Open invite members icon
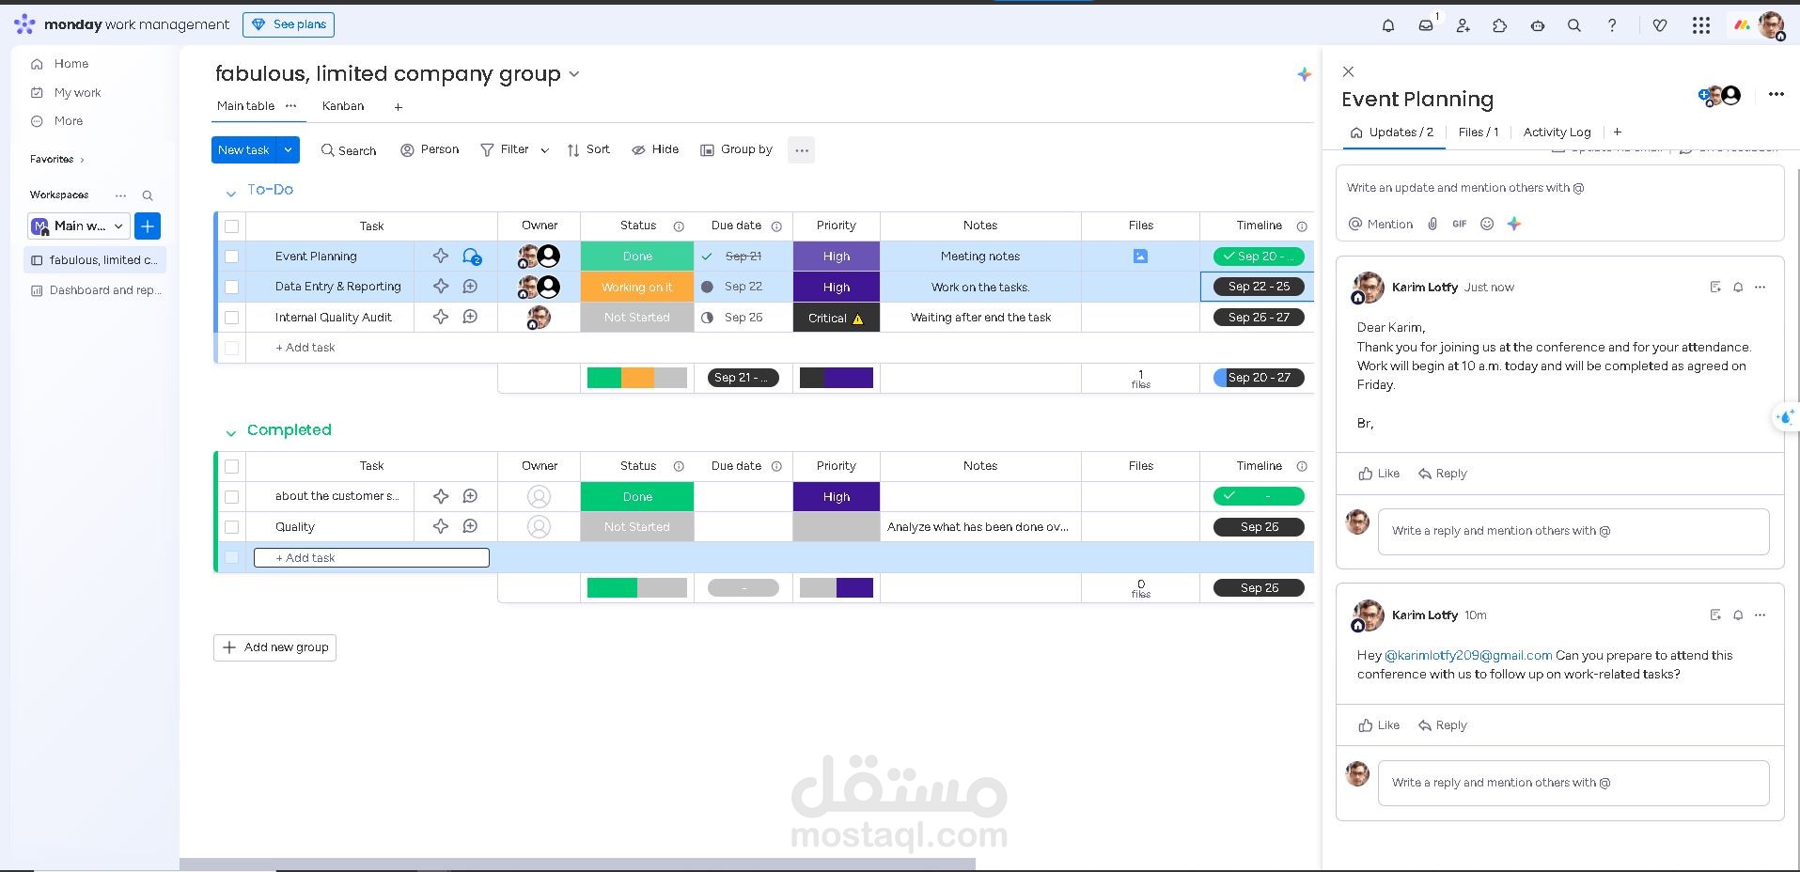Screen dimensions: 1800x872 click(x=1463, y=25)
